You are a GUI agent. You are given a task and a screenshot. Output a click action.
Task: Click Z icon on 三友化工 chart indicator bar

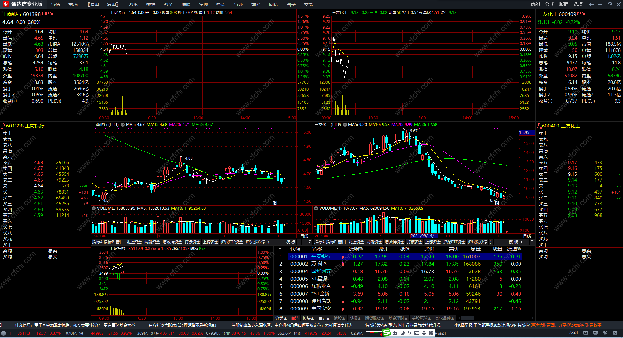(532, 242)
